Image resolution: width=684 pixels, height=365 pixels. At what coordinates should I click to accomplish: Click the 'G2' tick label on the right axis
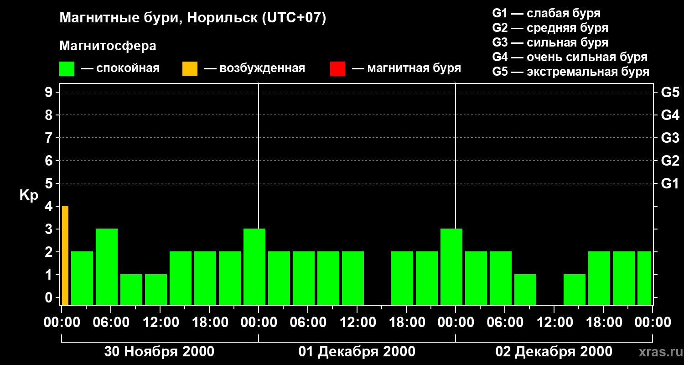coord(670,161)
